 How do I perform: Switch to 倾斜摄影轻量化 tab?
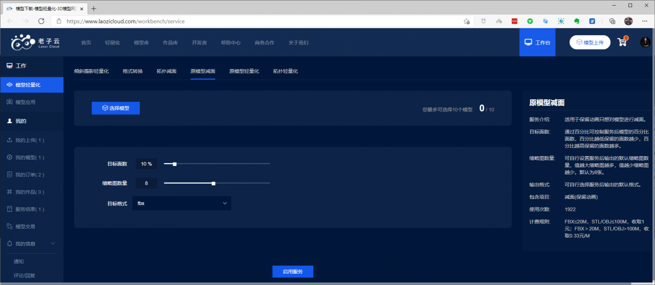point(92,71)
